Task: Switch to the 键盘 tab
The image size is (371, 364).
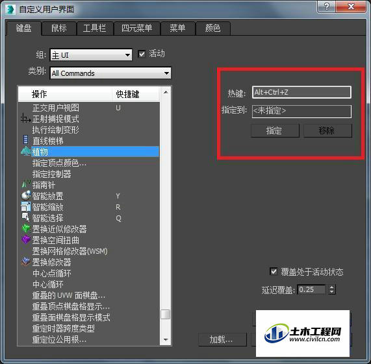Action: click(x=23, y=29)
